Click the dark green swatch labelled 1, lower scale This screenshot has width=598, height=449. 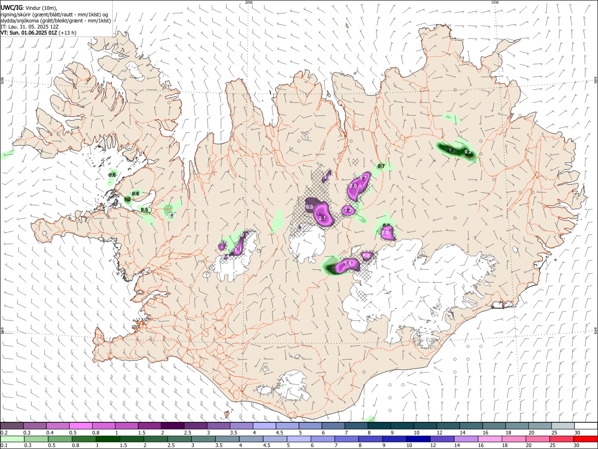point(108,439)
